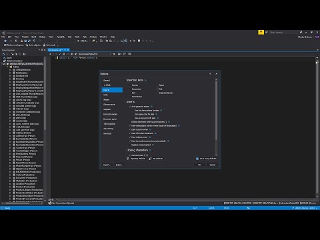Viewport: 320px width, 240px height.
Task: Click the Go to object toolbar button
Action: click(x=33, y=45)
